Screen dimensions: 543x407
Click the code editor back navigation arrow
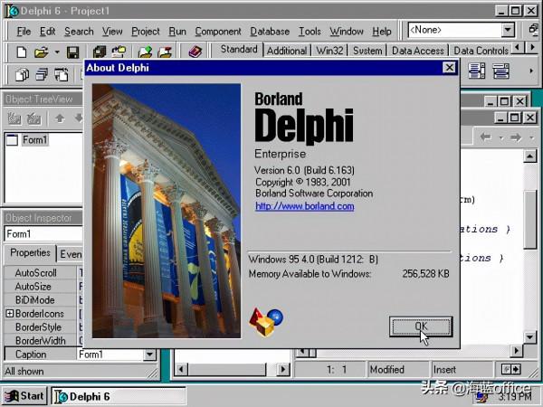[x=485, y=137]
